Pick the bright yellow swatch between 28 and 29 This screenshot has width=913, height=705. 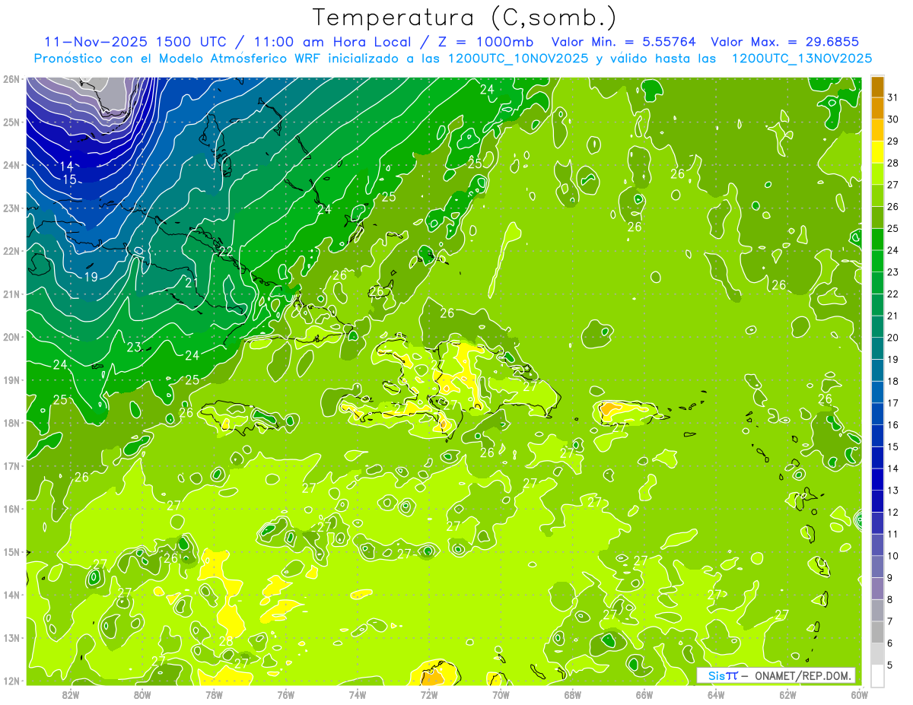click(877, 152)
